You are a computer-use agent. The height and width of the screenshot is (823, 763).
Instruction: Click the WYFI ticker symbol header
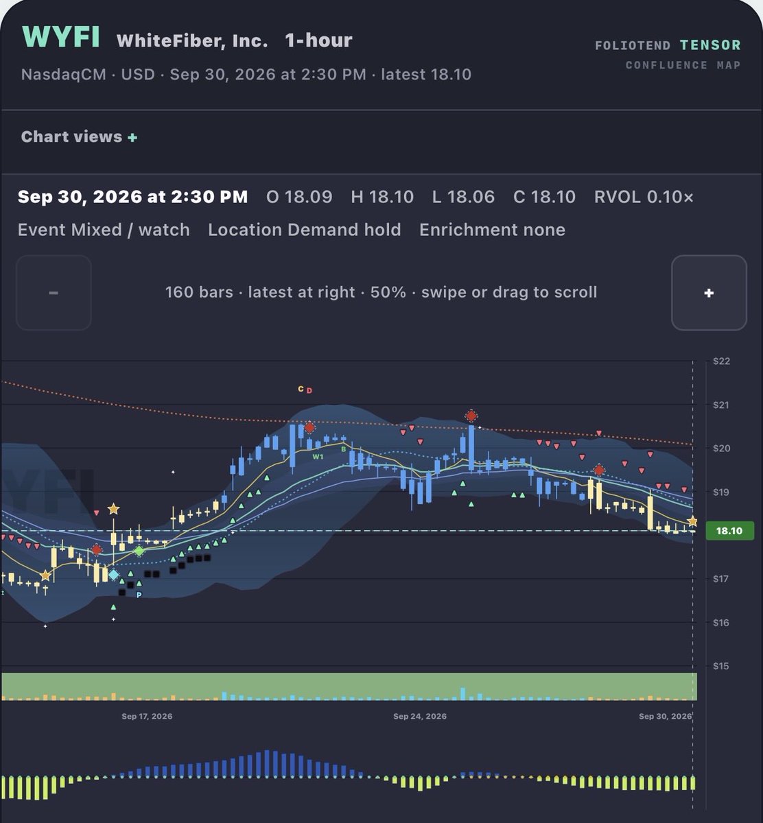click(x=61, y=38)
